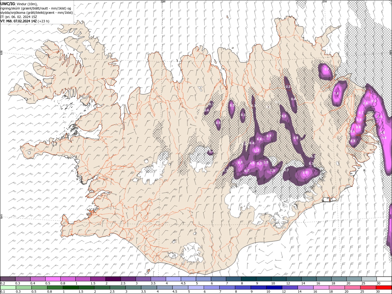Viewport: 392px width, 294px height.
Task: Select the deep blue rain swatch labelled 10
Action: (x=274, y=288)
